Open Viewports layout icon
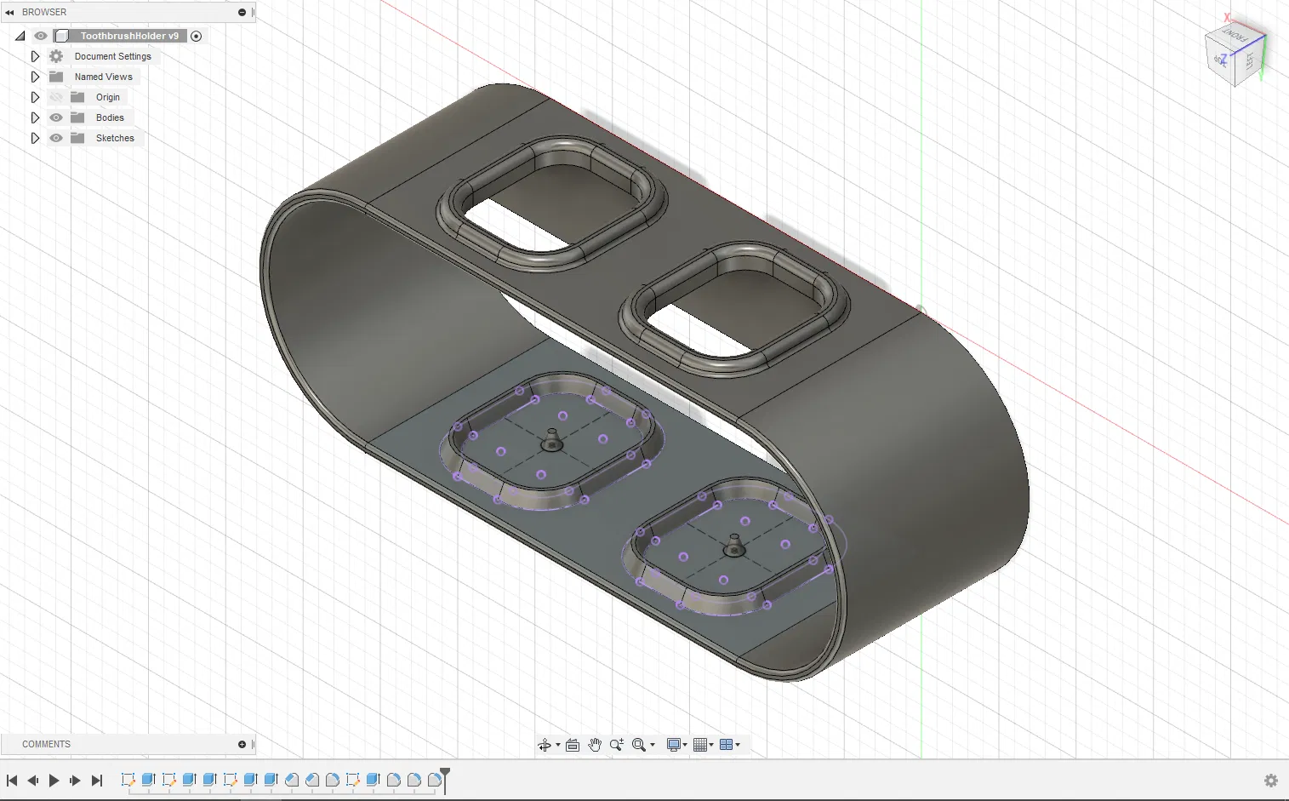Viewport: 1289px width, 801px height. tap(727, 745)
